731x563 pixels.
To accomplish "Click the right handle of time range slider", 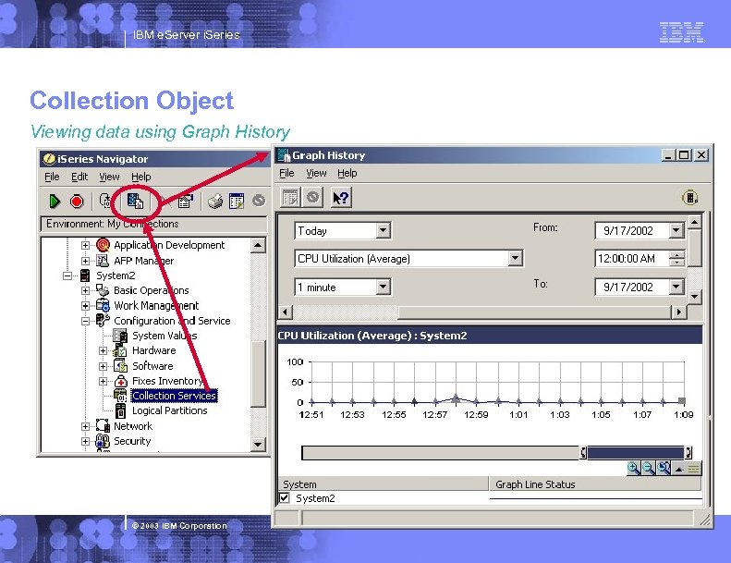I will pos(688,452).
